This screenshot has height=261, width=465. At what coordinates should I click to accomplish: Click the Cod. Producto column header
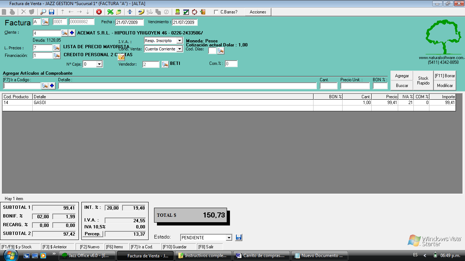tap(17, 97)
